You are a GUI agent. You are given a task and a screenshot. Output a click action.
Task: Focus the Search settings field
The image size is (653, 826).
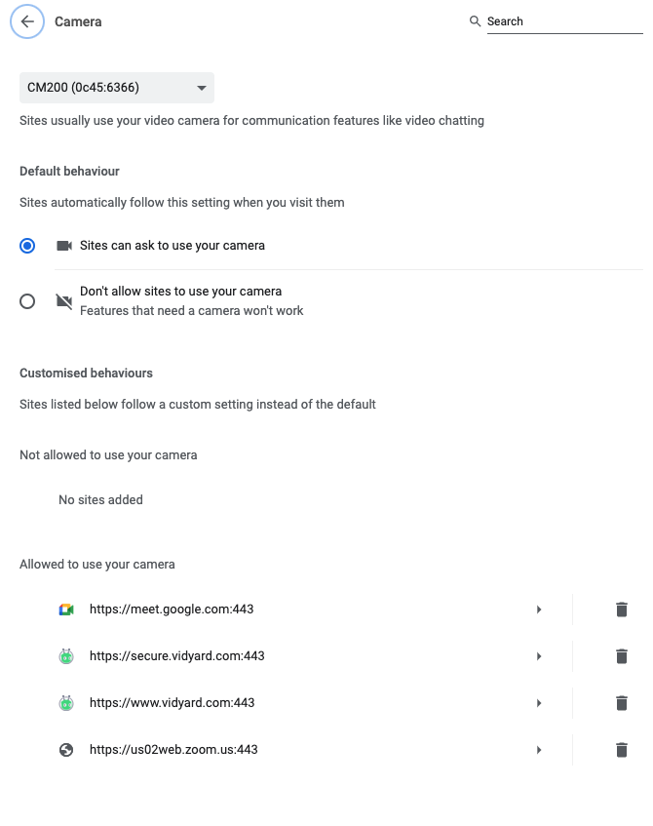point(563,21)
